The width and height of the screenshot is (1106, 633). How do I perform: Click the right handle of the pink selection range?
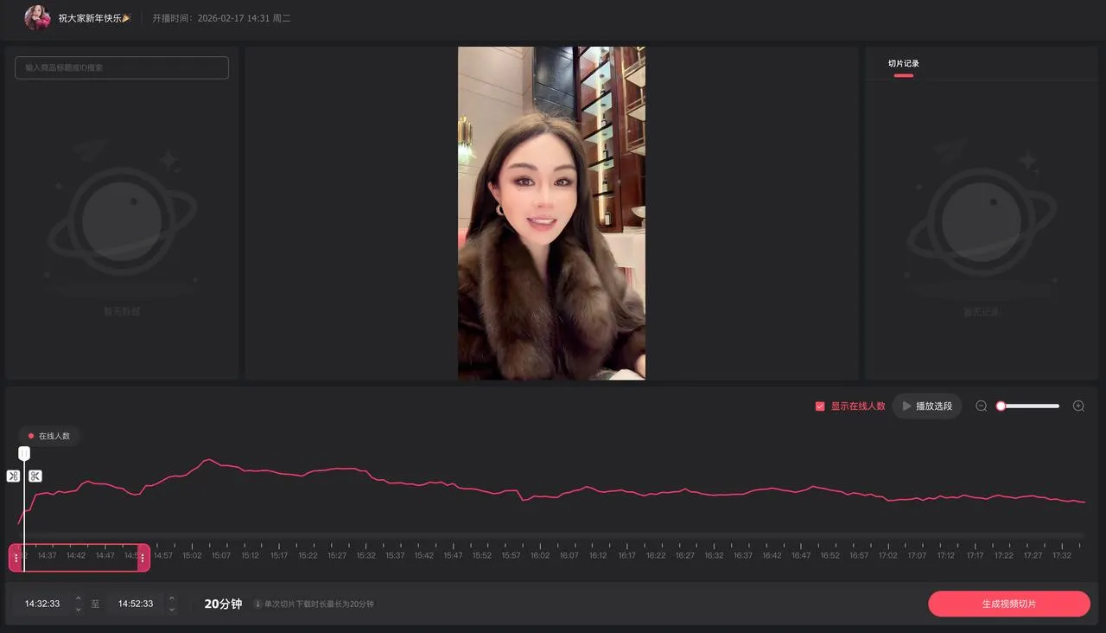tap(143, 558)
